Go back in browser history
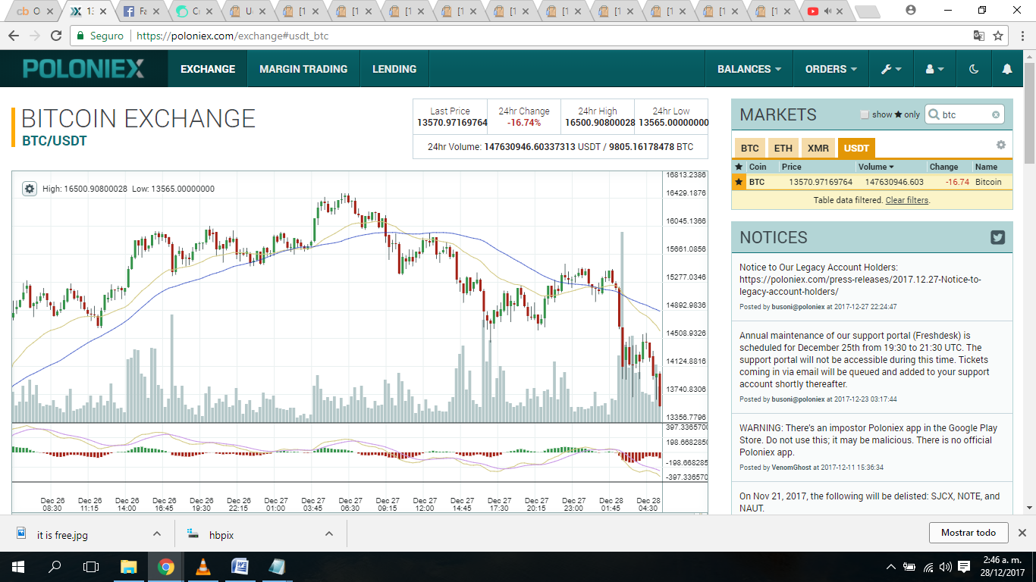The image size is (1036, 582). pyautogui.click(x=14, y=36)
